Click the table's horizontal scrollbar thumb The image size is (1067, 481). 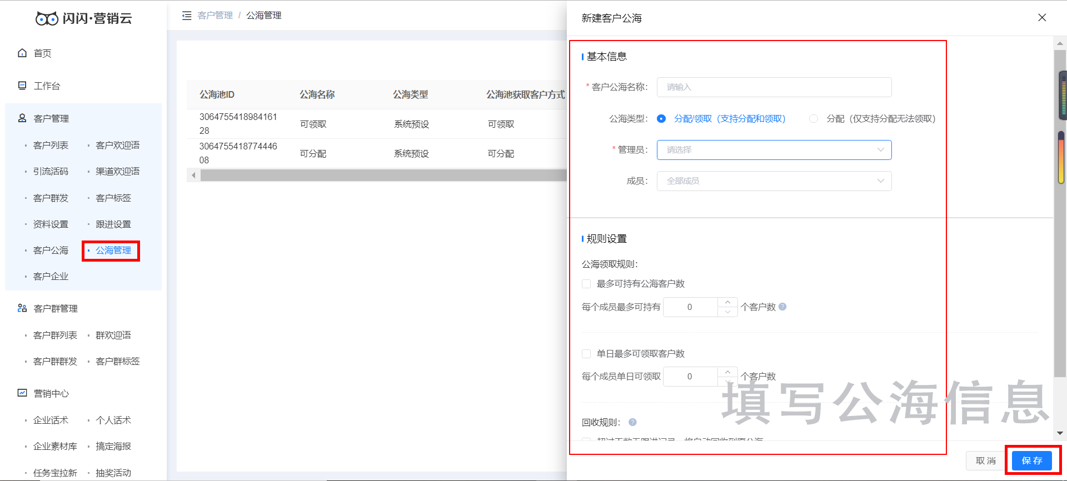(383, 176)
